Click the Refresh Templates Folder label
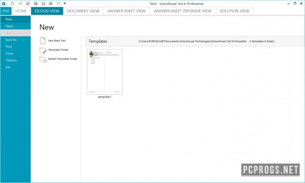The height and width of the screenshot is (183, 305). coord(63,59)
